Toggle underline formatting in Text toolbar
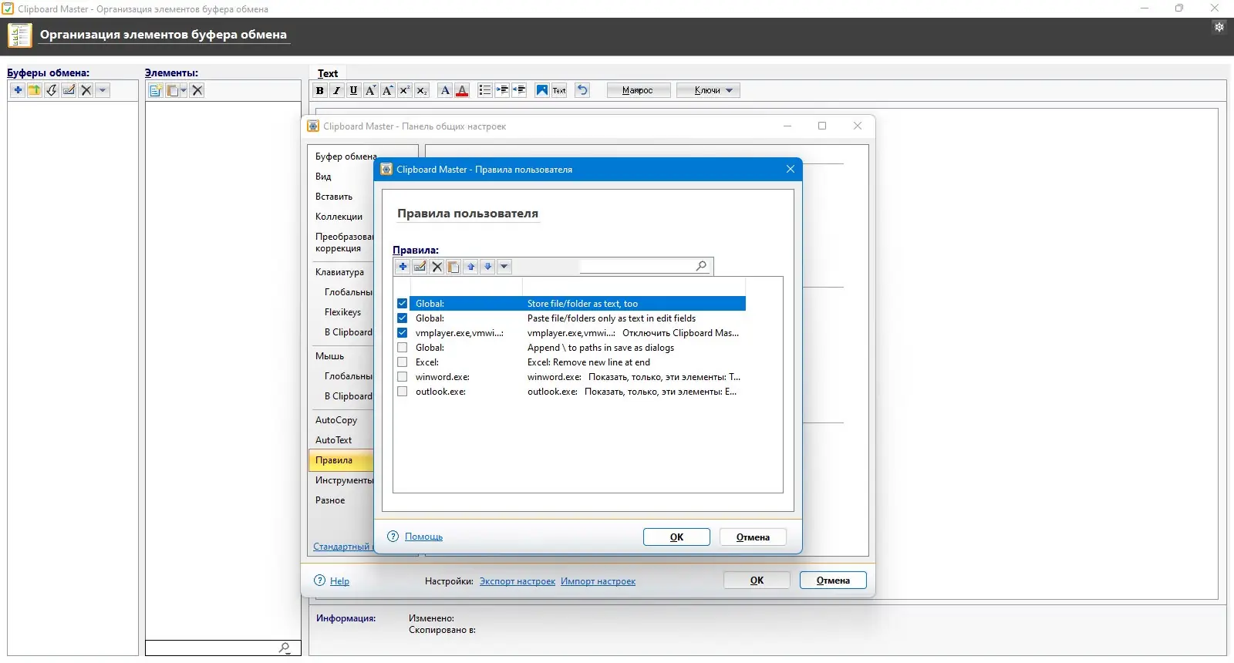Screen dimensions: 1234x663 (x=354, y=90)
